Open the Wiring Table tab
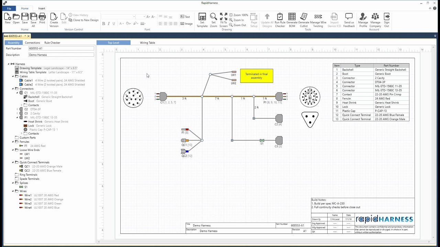This screenshot has height=247, width=440. [147, 43]
